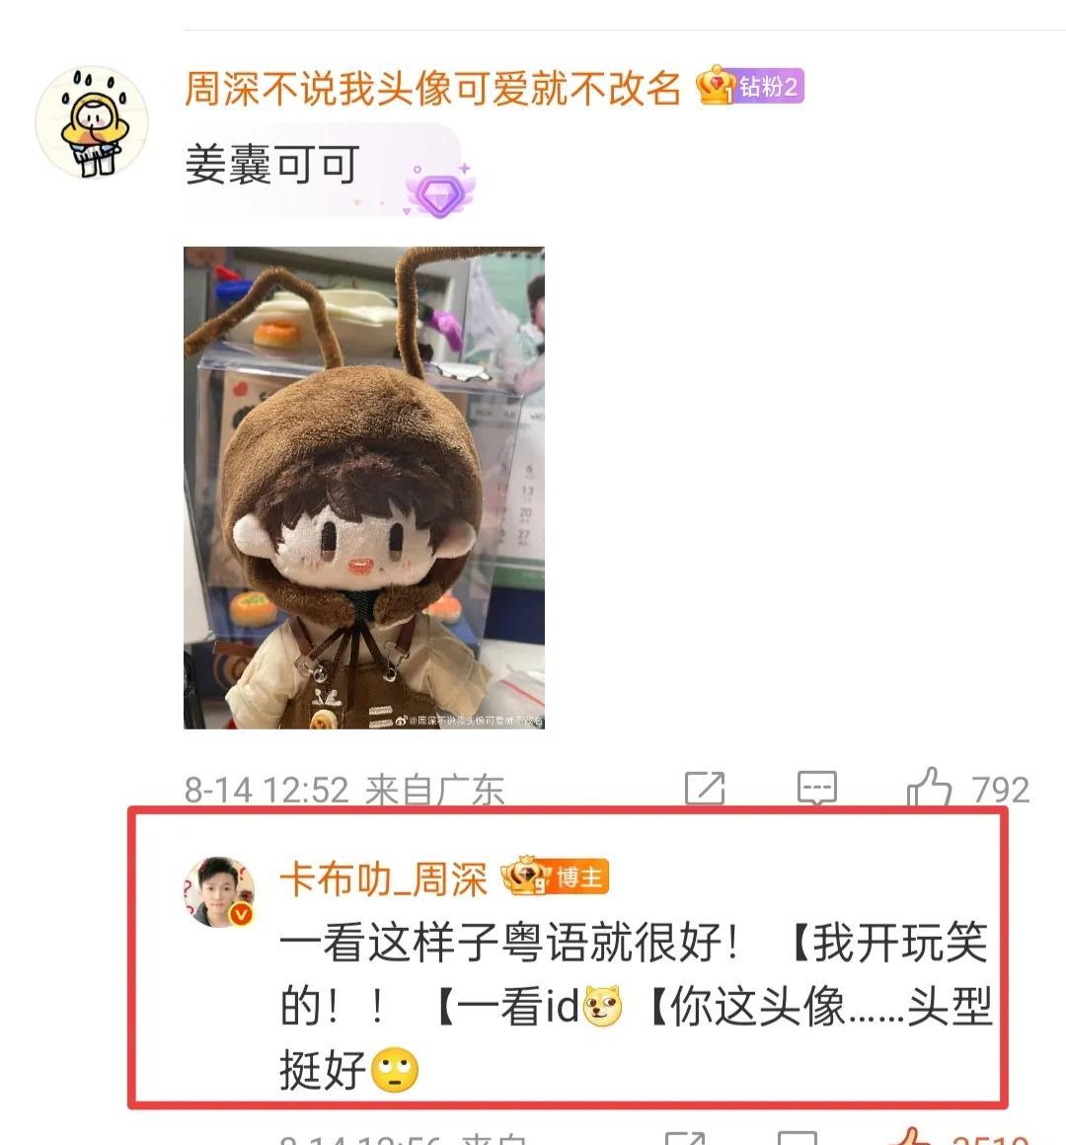This screenshot has height=1145, width=1066.
Task: Share the comment posted at 8-14 12:52
Action: tap(705, 789)
